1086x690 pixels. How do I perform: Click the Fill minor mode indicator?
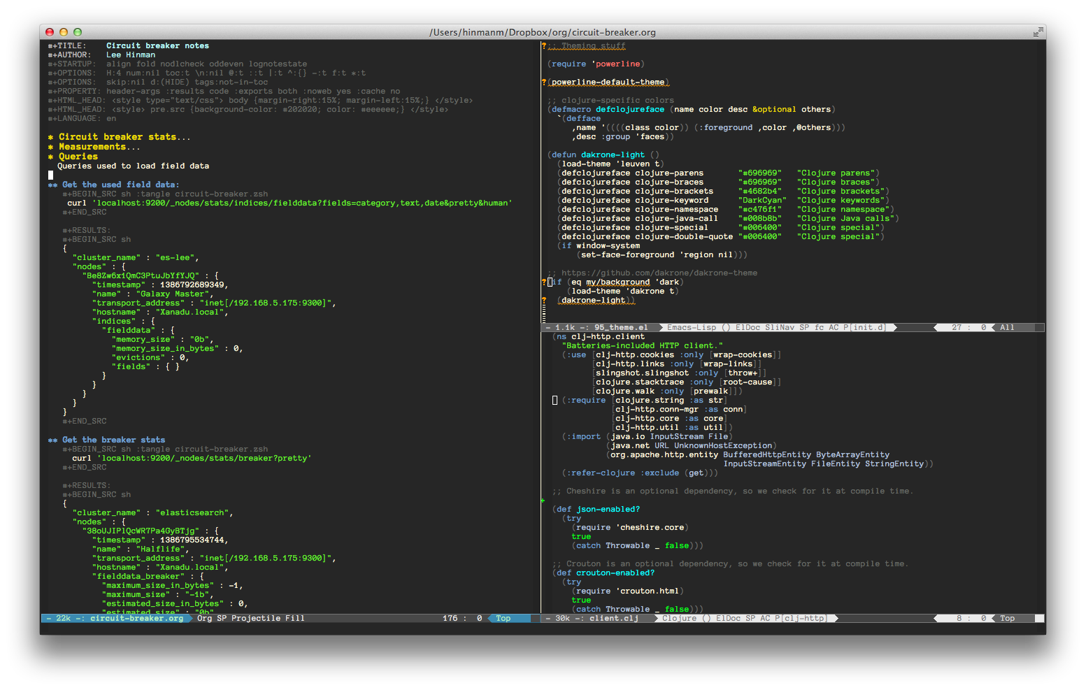pyautogui.click(x=295, y=619)
